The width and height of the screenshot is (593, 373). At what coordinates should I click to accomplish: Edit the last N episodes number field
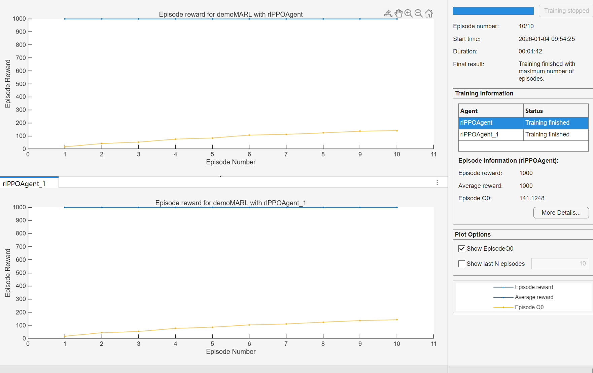(x=560, y=264)
